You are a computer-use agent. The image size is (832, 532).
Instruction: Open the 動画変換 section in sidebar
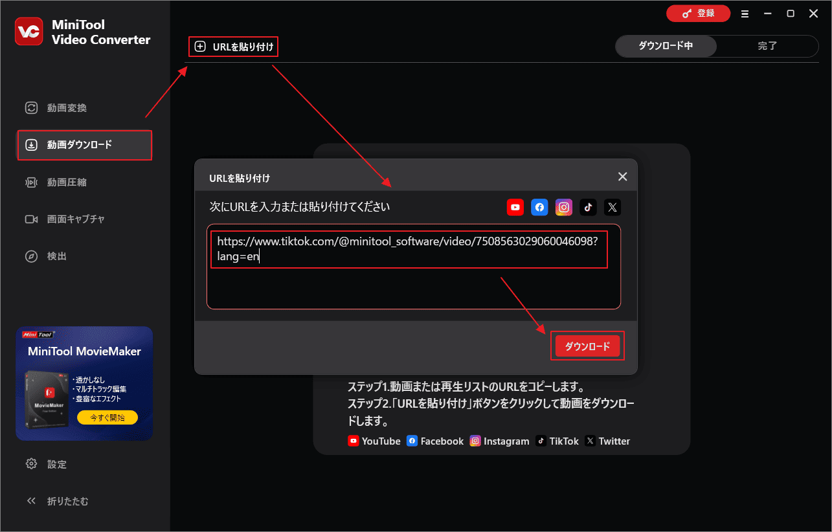[x=85, y=108]
